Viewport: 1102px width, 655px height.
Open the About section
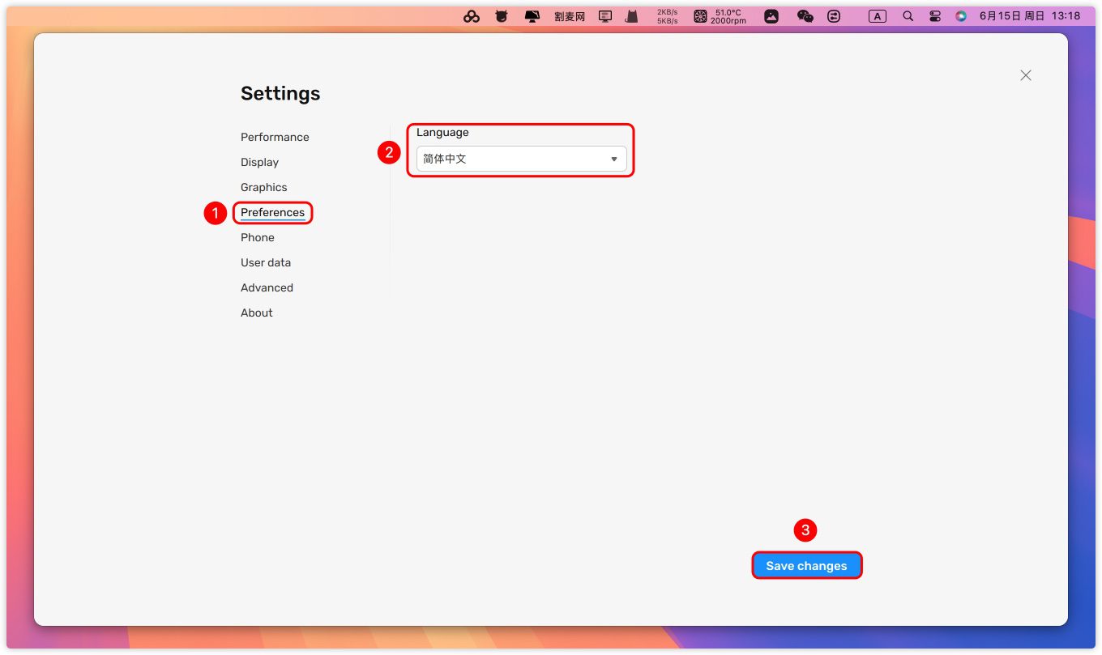point(256,313)
